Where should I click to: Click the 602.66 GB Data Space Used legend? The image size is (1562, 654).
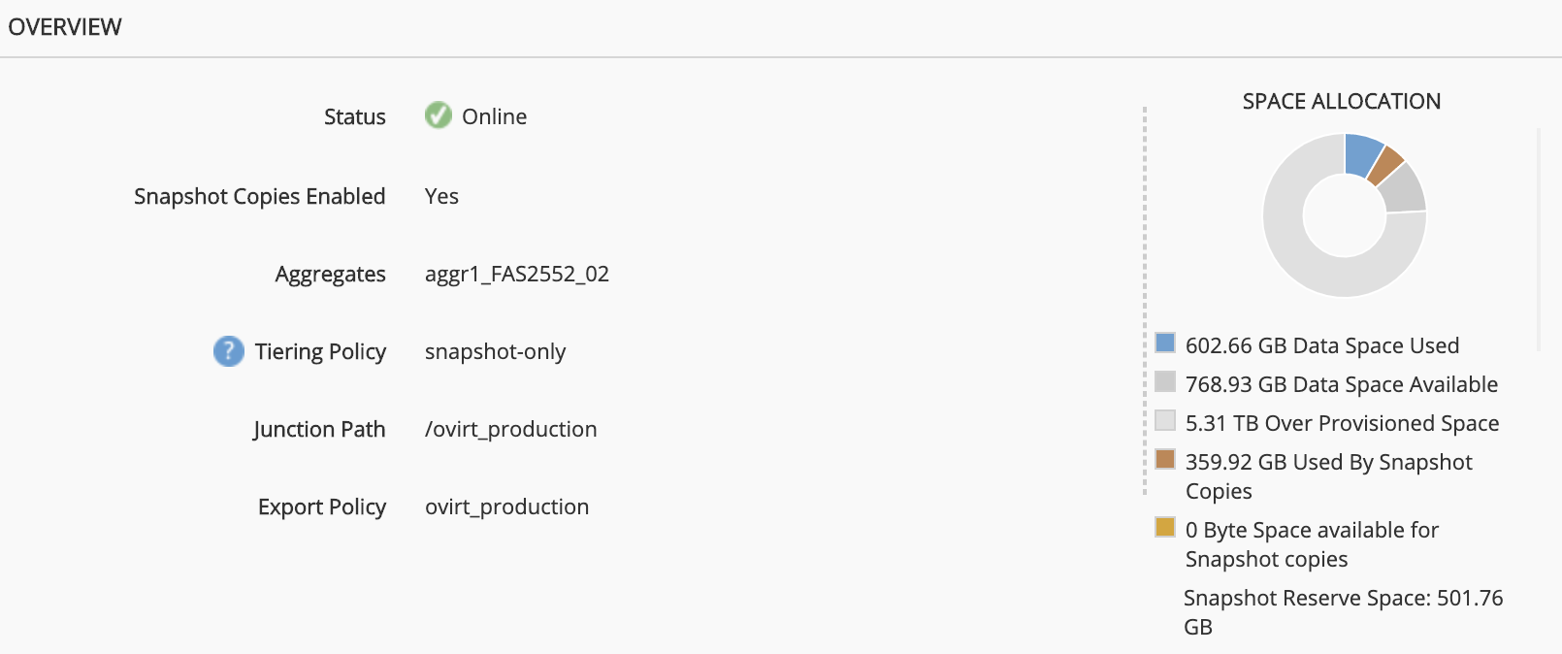[1321, 345]
